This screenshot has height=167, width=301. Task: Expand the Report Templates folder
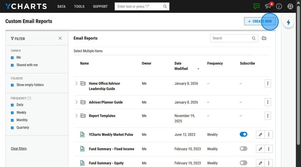coord(76,116)
